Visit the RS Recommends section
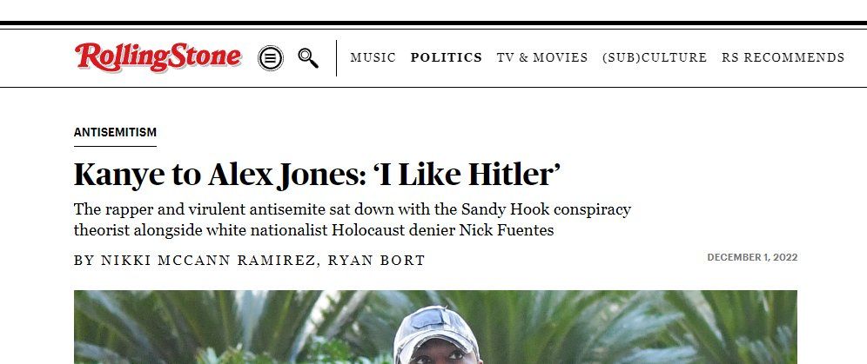The height and width of the screenshot is (364, 867). [783, 58]
